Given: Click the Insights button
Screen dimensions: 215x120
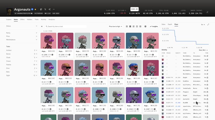Looking at the screenshot, I should coord(154,26).
